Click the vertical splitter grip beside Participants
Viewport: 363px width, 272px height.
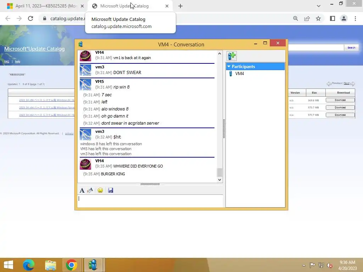(x=224, y=129)
